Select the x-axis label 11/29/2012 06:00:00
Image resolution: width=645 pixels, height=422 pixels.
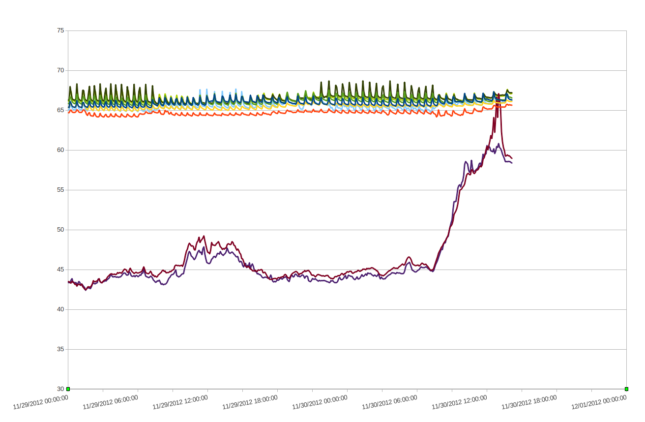[x=110, y=402]
